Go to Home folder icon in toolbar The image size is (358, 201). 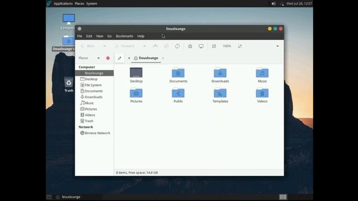[x=190, y=46]
